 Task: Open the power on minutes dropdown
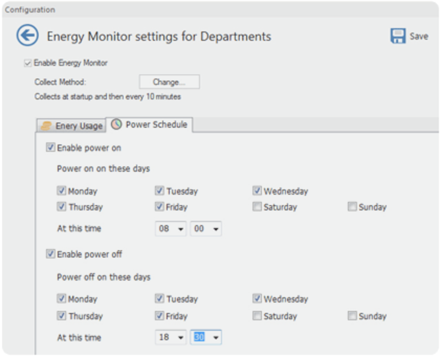tap(216, 229)
